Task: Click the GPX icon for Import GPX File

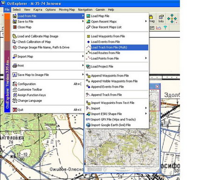Action: click(88, 119)
